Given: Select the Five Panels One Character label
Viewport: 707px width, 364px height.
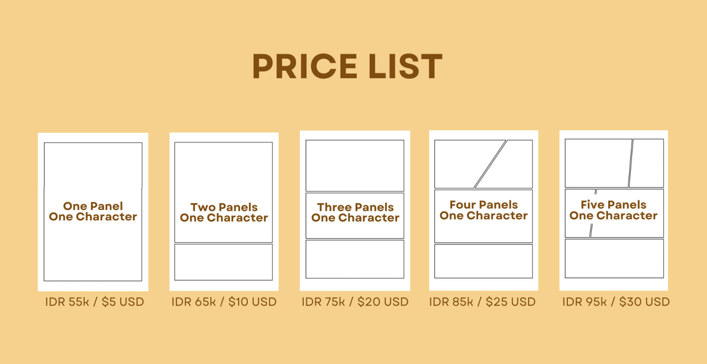Looking at the screenshot, I should pos(613,210).
